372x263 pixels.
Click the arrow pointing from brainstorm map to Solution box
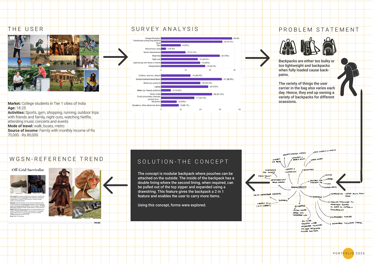click(257, 183)
